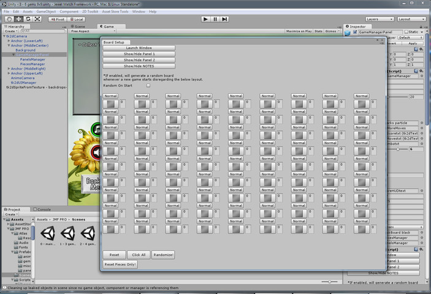Expand the tk2dCamera hierarchy node
The image size is (431, 294).
[x=4, y=36]
